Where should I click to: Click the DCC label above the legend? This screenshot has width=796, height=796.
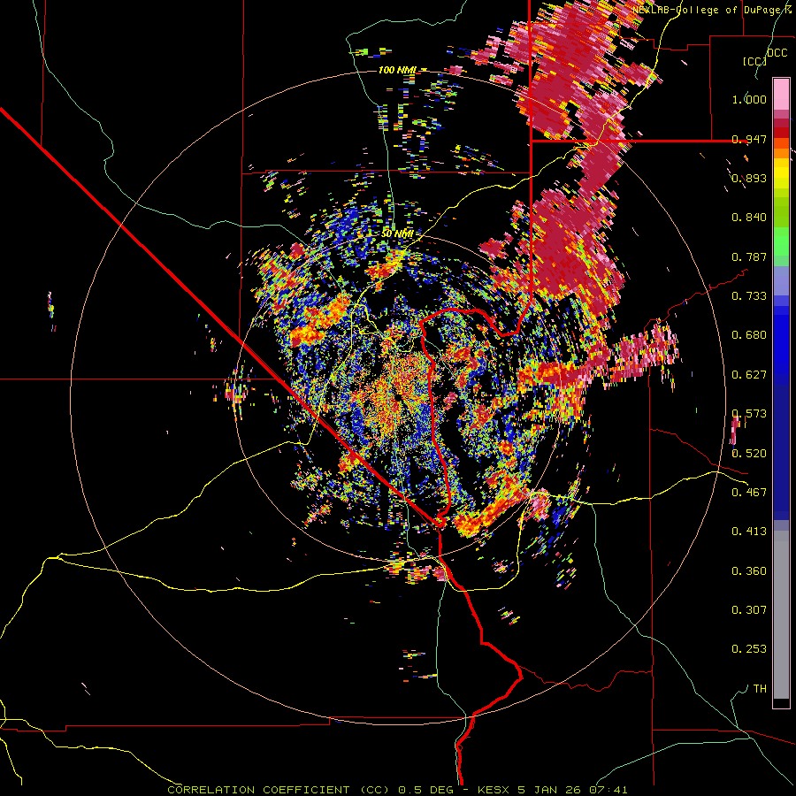(x=777, y=52)
